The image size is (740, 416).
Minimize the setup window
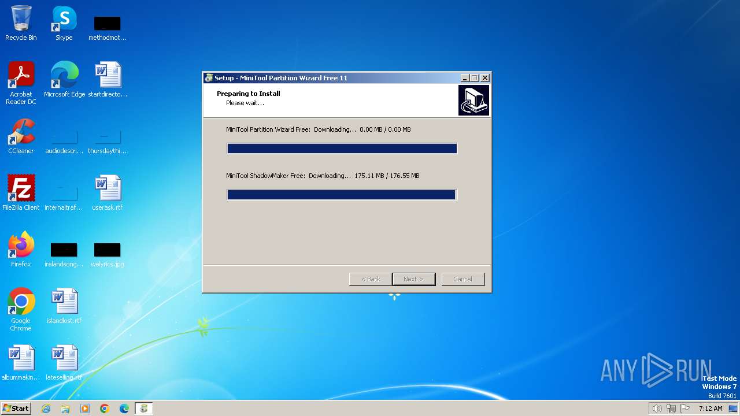[x=465, y=78]
